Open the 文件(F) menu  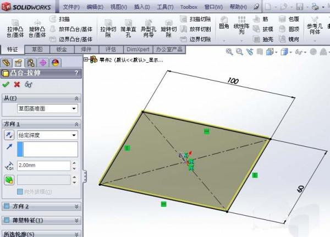[71, 7]
